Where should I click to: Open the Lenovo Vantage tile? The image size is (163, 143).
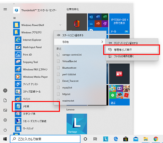coord(77,124)
